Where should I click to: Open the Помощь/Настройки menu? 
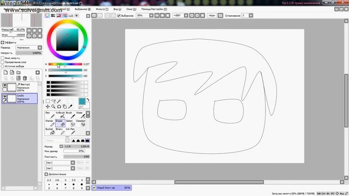[x=154, y=9]
